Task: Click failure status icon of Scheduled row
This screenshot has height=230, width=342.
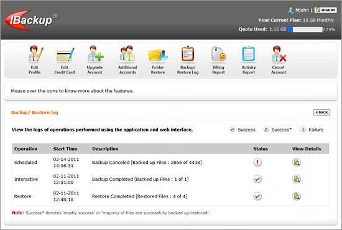Action: click(x=257, y=162)
